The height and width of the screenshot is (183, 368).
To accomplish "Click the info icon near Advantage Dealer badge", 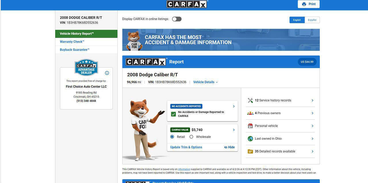I will (x=107, y=73).
